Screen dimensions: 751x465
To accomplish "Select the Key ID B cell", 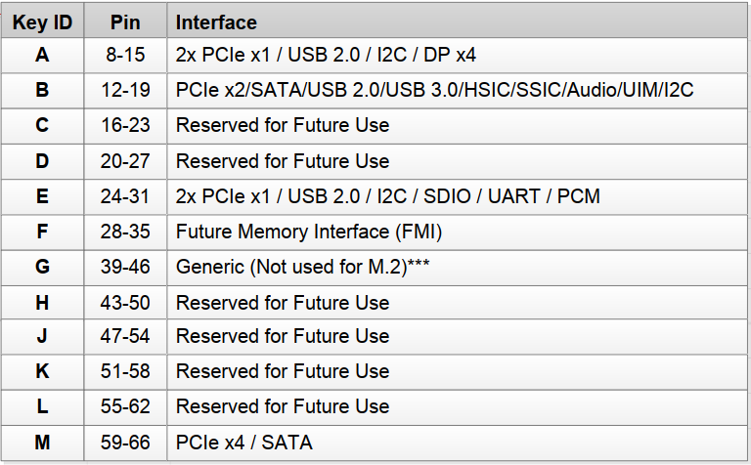I will 42,91.
